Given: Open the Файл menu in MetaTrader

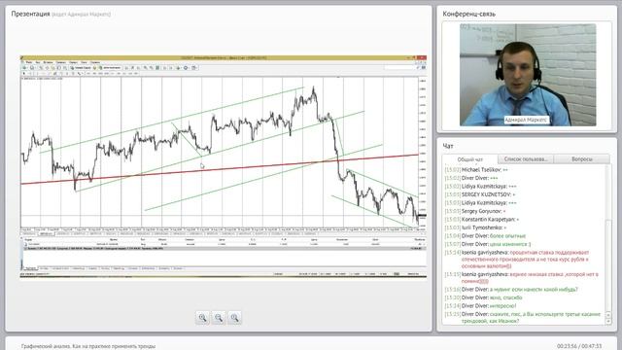Looking at the screenshot, I should click(x=28, y=62).
